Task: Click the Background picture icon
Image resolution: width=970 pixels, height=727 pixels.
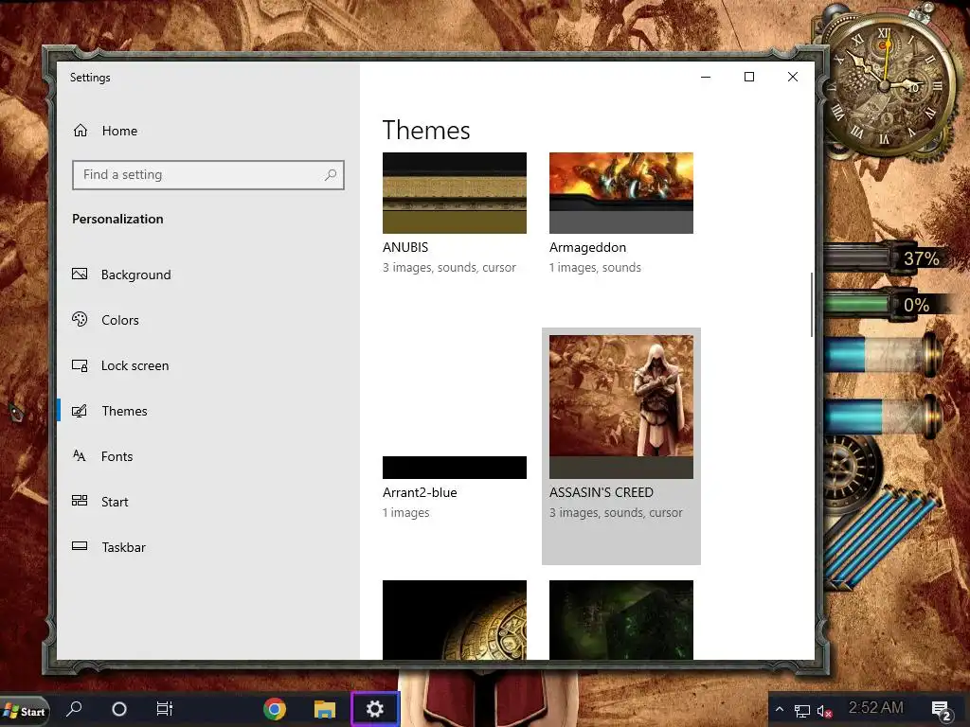Action: (80, 274)
